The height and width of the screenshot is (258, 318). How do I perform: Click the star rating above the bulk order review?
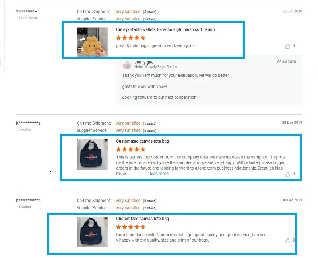[131, 149]
